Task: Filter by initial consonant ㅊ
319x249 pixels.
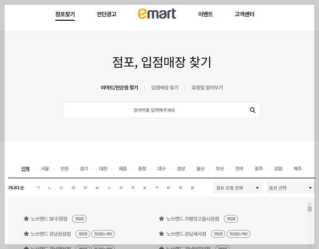Action: (145, 188)
